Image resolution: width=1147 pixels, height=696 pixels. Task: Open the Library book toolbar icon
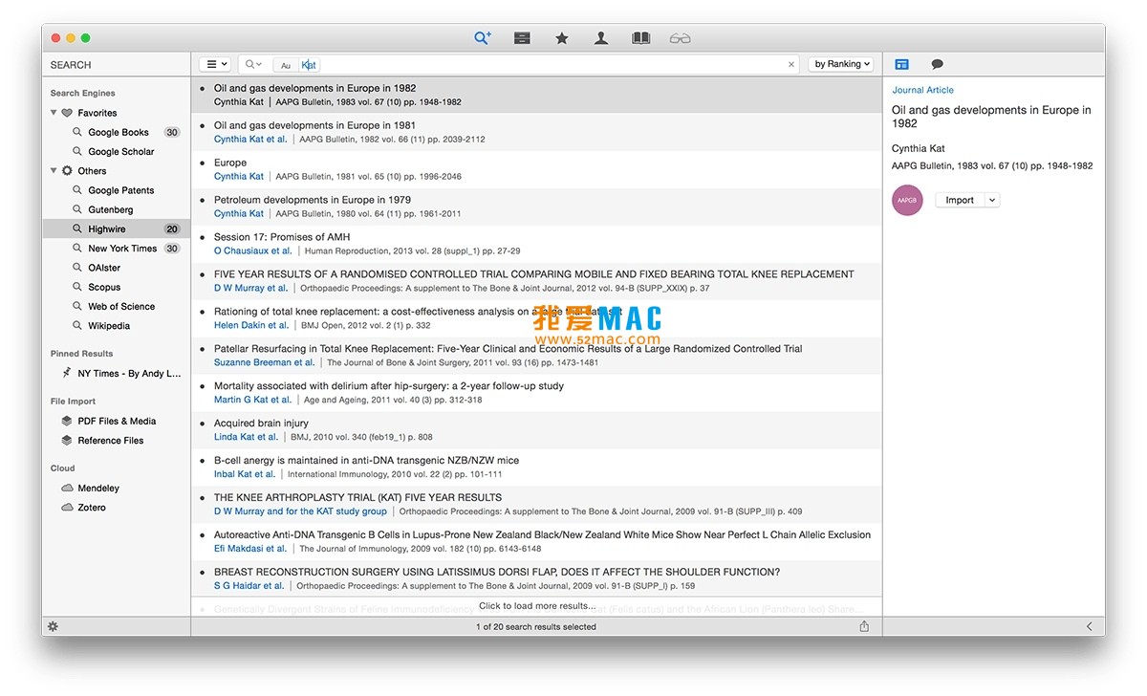(640, 38)
